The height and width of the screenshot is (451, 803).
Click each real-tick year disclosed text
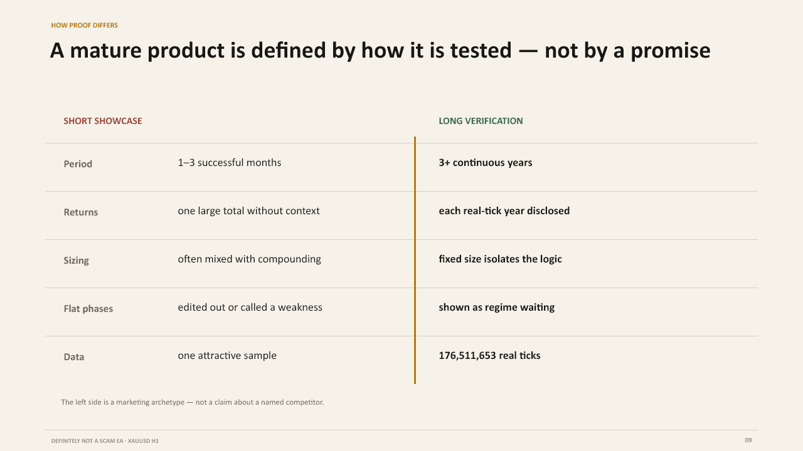click(504, 211)
